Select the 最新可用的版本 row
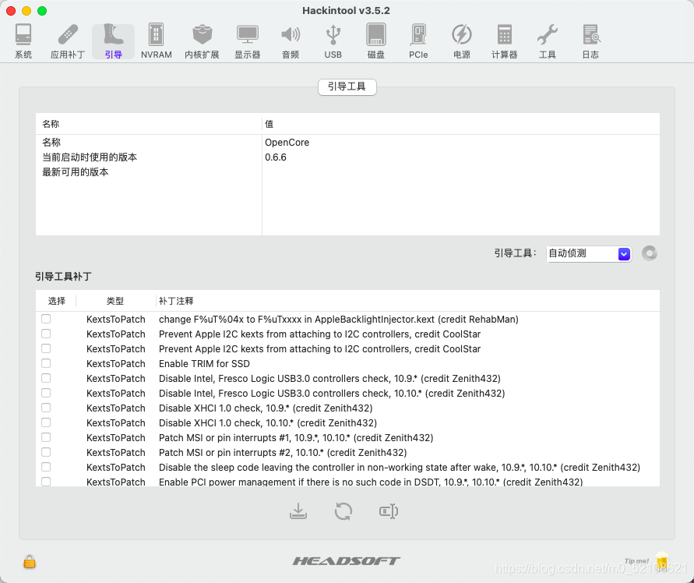Screen dimensions: 694x583 [x=347, y=172]
